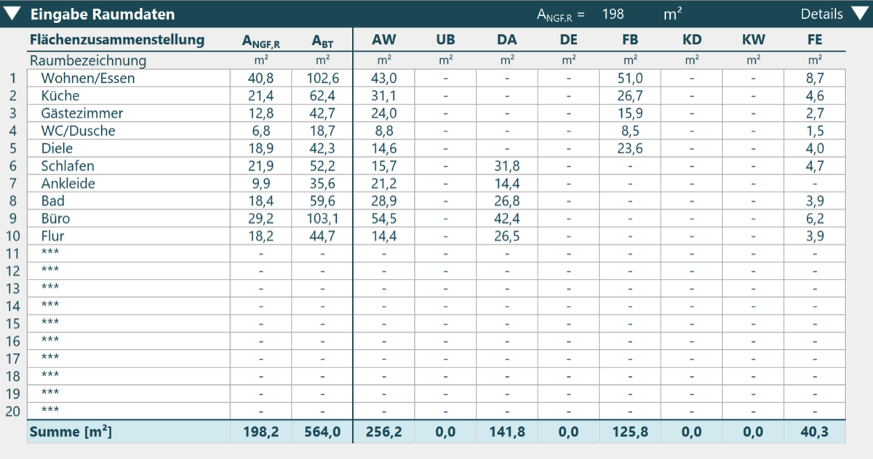This screenshot has height=459, width=873.
Task: Select the FB column header
Action: [x=631, y=40]
